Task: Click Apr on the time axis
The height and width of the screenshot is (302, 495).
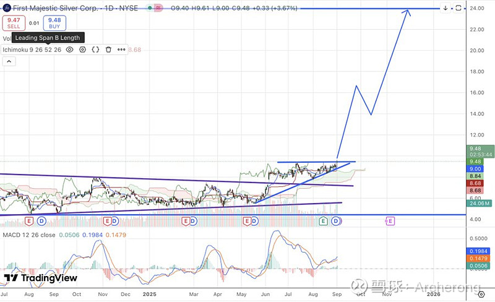Action: (218, 294)
